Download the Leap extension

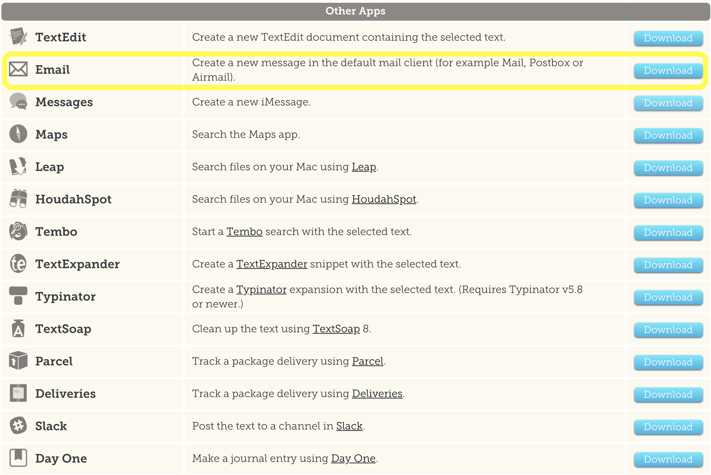coord(668,168)
